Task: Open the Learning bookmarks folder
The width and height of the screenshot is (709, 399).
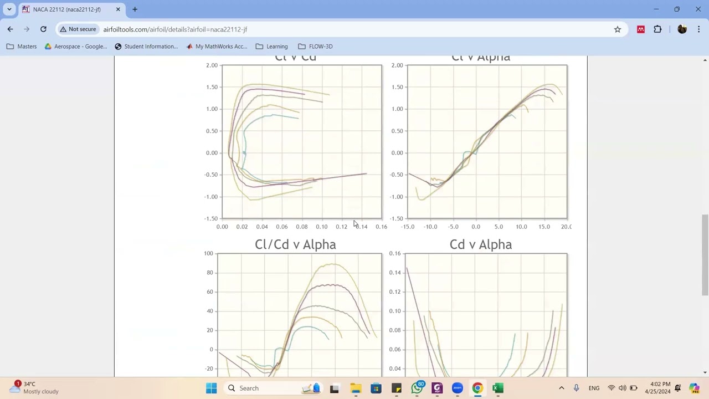Action: tap(271, 47)
